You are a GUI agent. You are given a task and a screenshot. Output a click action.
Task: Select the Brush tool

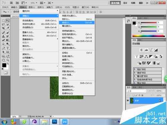(8, 33)
